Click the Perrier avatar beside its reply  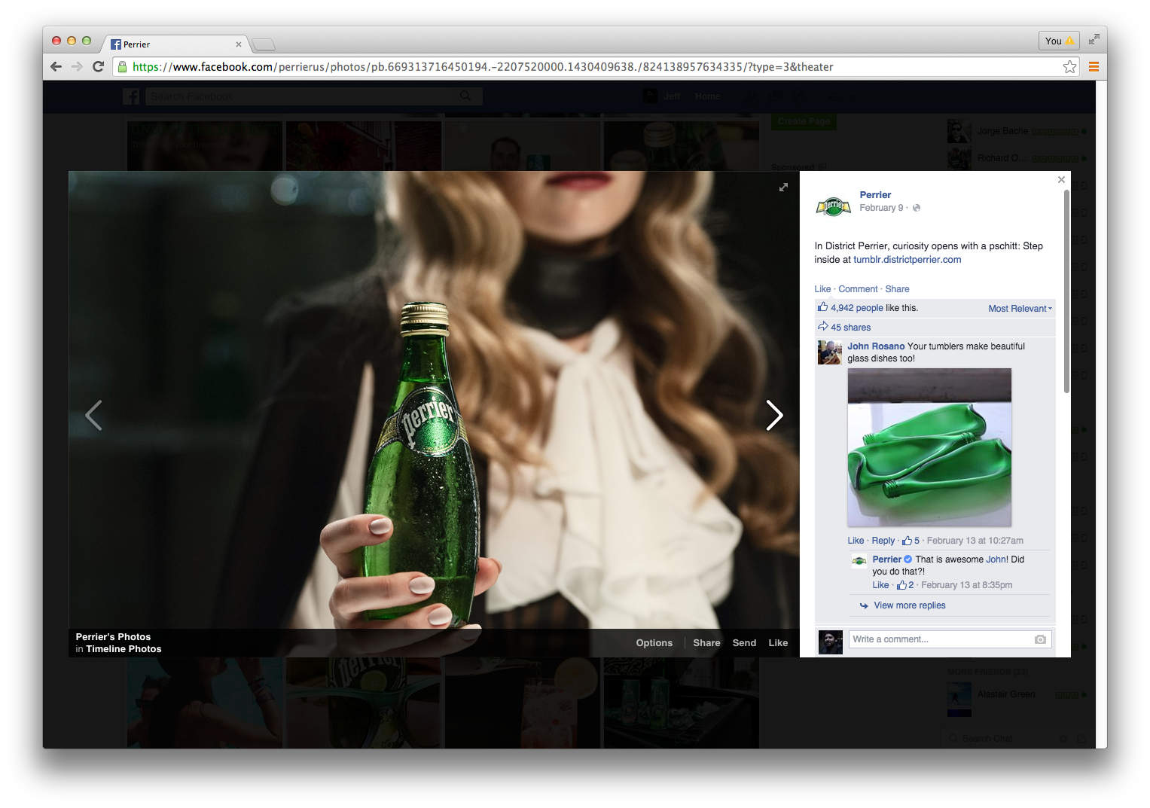[859, 560]
